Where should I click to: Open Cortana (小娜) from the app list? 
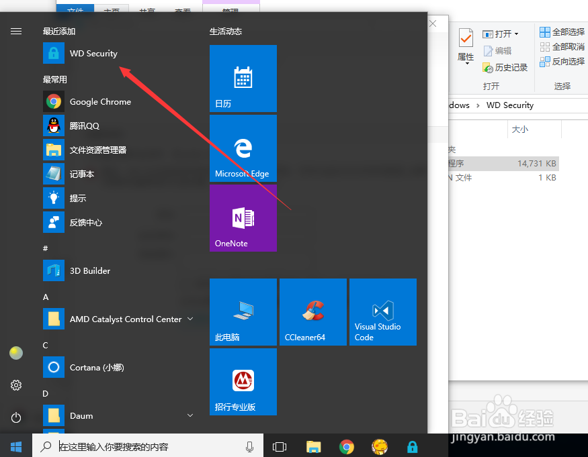tap(118, 367)
